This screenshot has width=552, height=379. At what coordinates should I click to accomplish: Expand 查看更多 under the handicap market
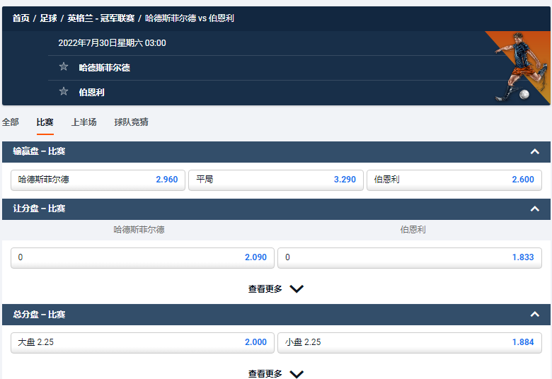tap(275, 288)
